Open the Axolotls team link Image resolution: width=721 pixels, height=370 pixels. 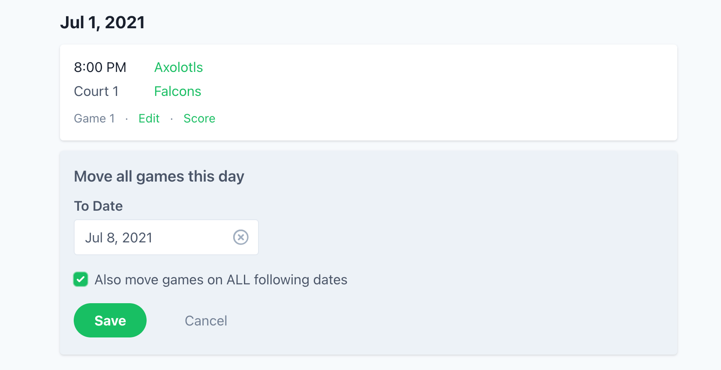pos(178,67)
